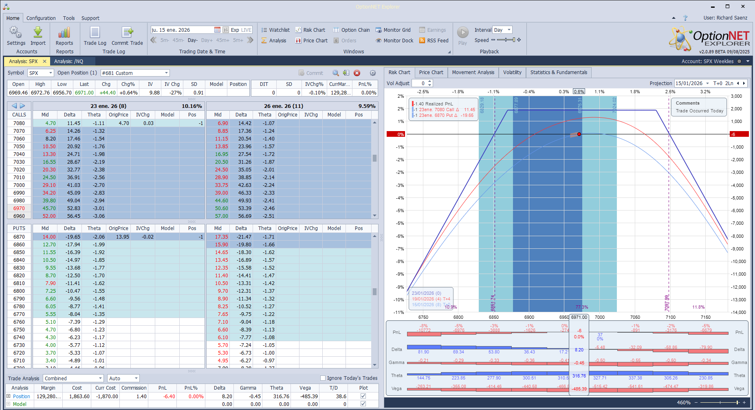Screen dimensions: 755x410
Task: Click the red delete position icon
Action: tap(357, 73)
